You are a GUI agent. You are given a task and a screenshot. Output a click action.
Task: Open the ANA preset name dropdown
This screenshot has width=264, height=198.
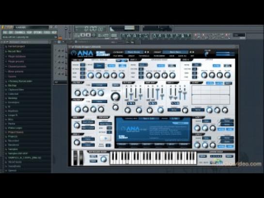[x=175, y=52]
